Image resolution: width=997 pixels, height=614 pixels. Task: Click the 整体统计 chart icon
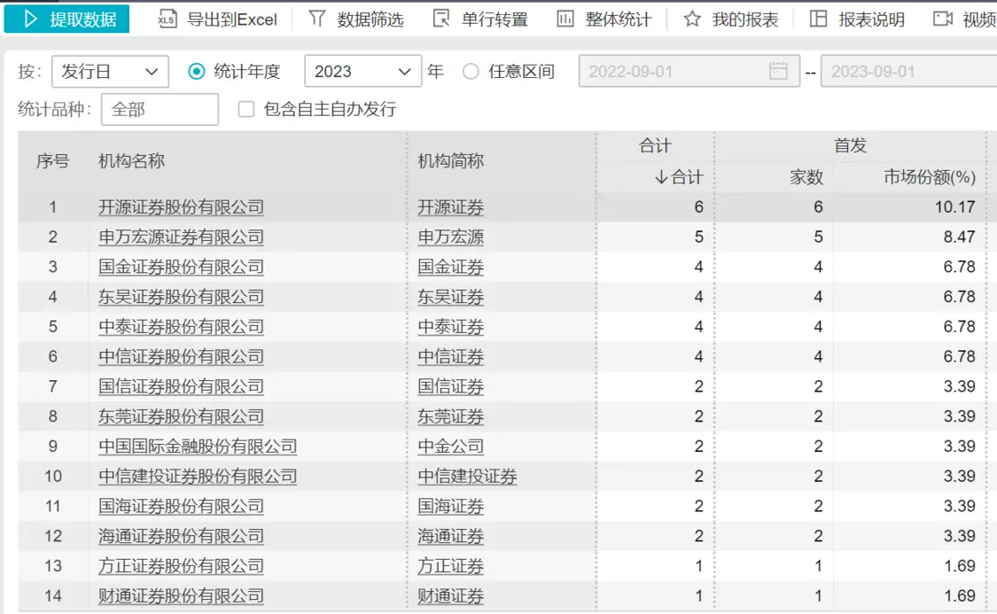click(x=565, y=19)
